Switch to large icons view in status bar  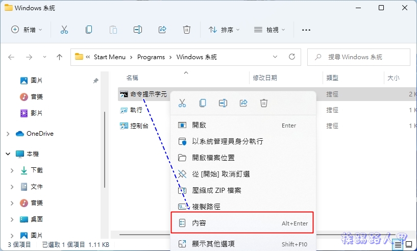409,244
